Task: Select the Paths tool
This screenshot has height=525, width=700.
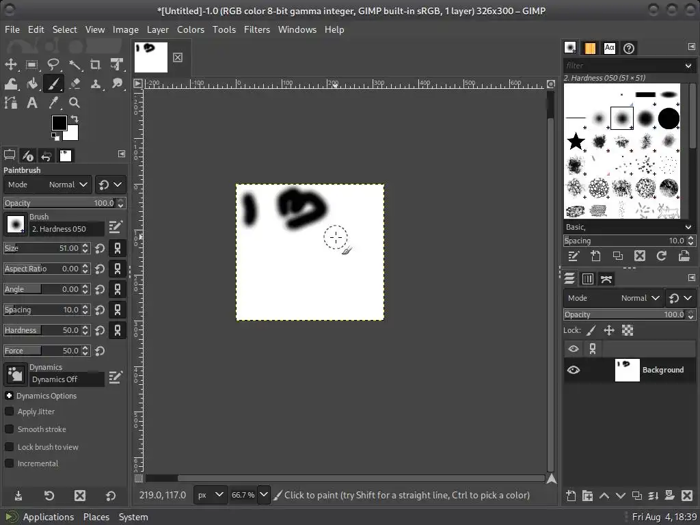Action: (11, 103)
